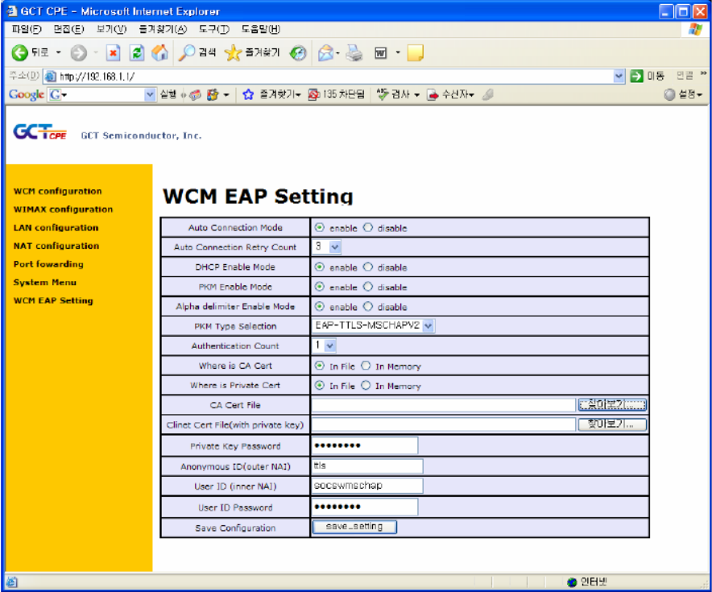Choose In Memory for Where is CA Cert
Image resolution: width=712 pixels, height=592 pixels.
point(366,366)
